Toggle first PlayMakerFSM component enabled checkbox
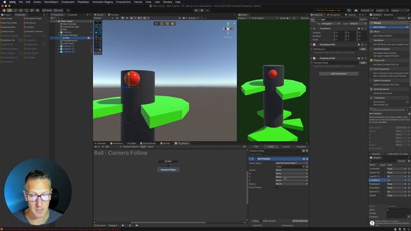The height and width of the screenshot is (231, 411). tap(318, 45)
